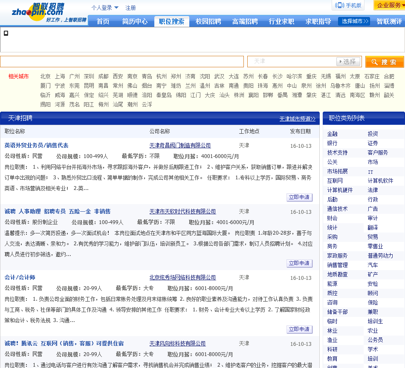The height and width of the screenshot is (368, 405).
Task: Select the 家政服务 job category
Action: click(337, 256)
